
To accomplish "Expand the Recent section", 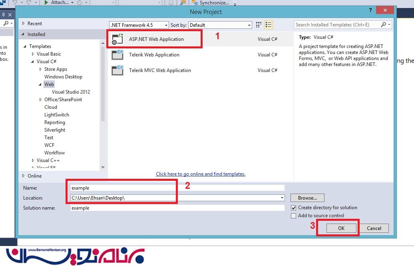I will pos(23,24).
